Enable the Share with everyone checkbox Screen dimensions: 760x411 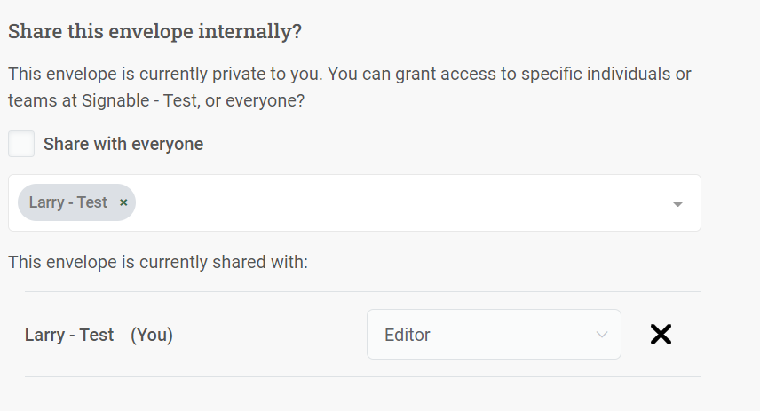21,144
